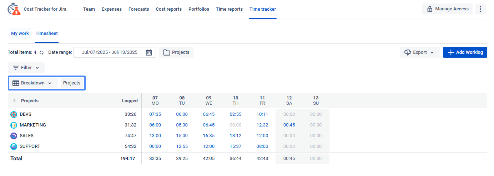Open the SUPPORT project row name

click(x=30, y=146)
